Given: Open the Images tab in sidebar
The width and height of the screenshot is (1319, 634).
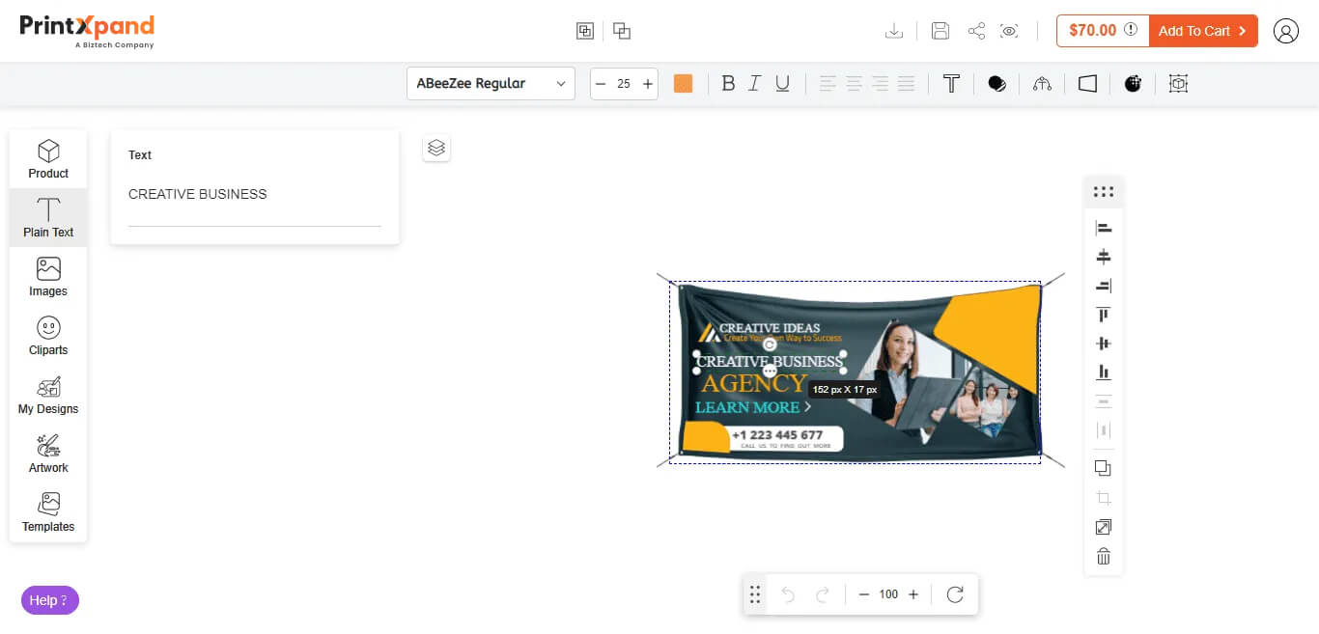Looking at the screenshot, I should [48, 276].
